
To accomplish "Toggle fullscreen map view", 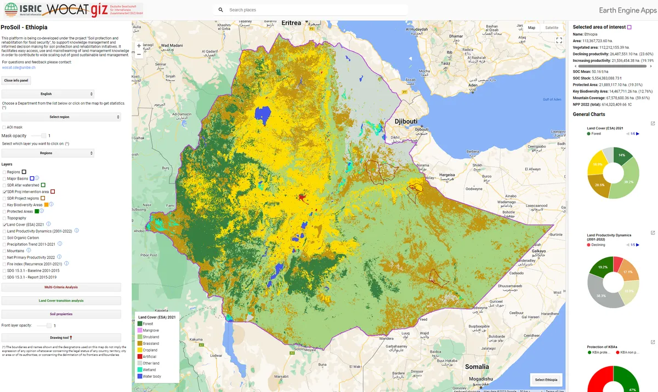I will [559, 41].
